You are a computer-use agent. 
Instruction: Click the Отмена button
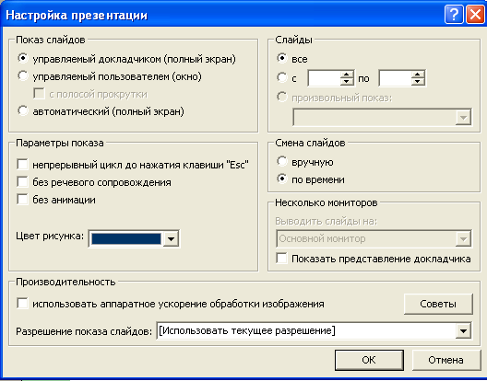446,360
